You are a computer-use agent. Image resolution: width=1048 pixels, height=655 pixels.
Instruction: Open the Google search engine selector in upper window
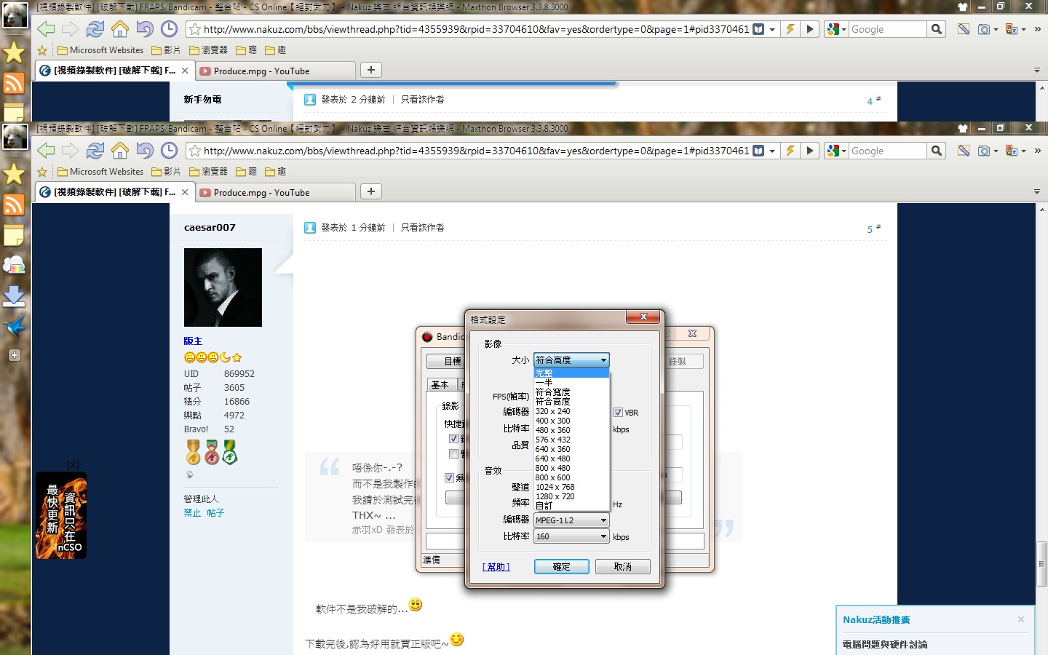click(836, 29)
